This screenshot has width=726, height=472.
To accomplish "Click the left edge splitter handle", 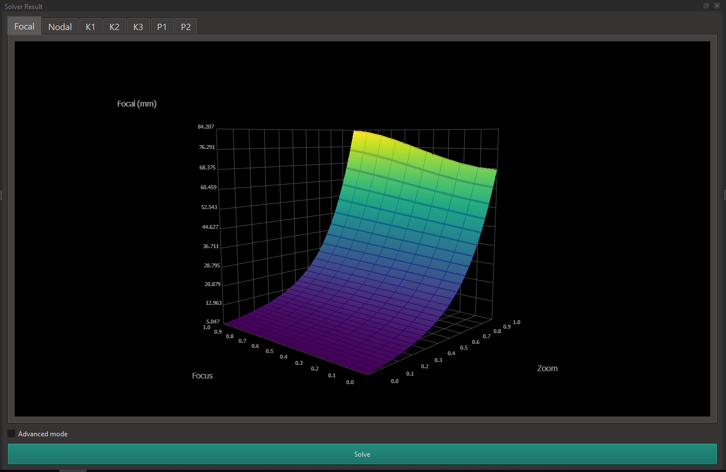I will point(2,195).
